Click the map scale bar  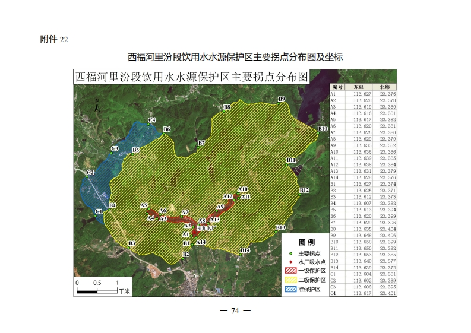point(97,290)
